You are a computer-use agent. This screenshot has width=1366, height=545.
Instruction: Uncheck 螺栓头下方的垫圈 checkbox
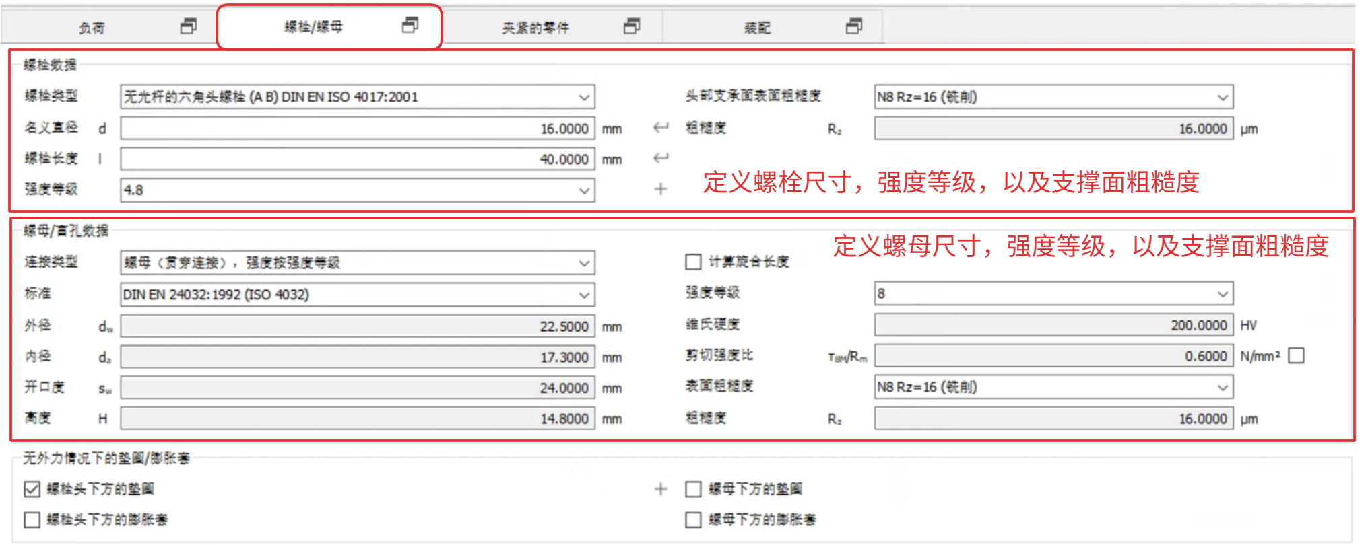pyautogui.click(x=32, y=489)
